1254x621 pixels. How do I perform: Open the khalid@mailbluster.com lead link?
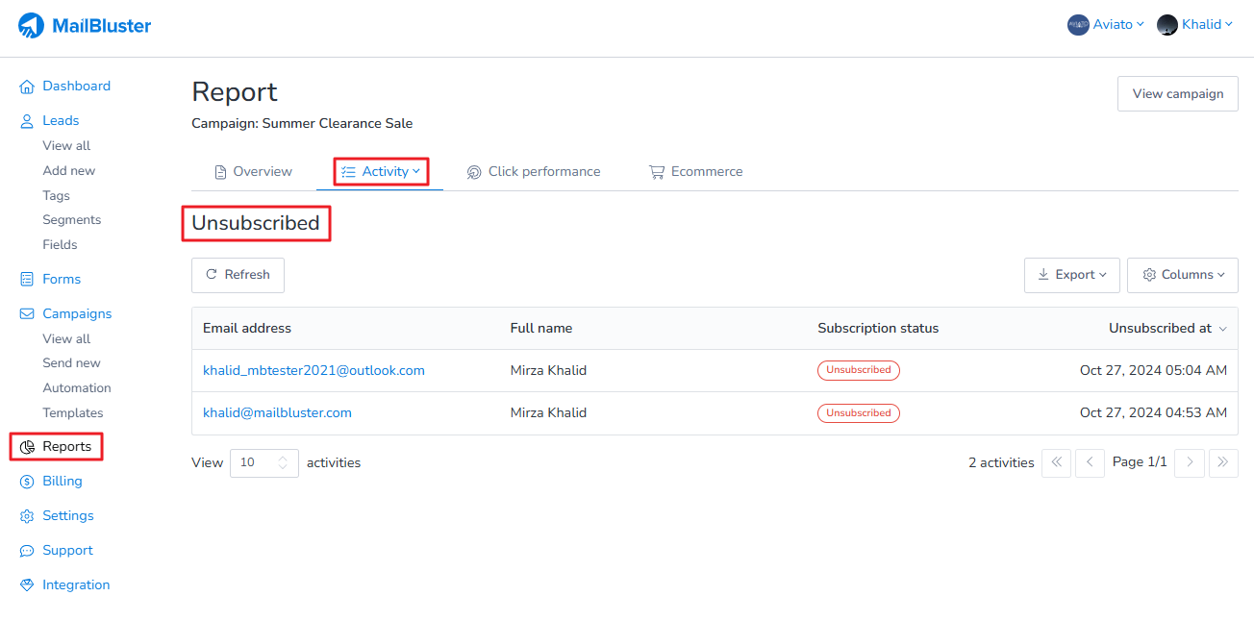coord(277,413)
